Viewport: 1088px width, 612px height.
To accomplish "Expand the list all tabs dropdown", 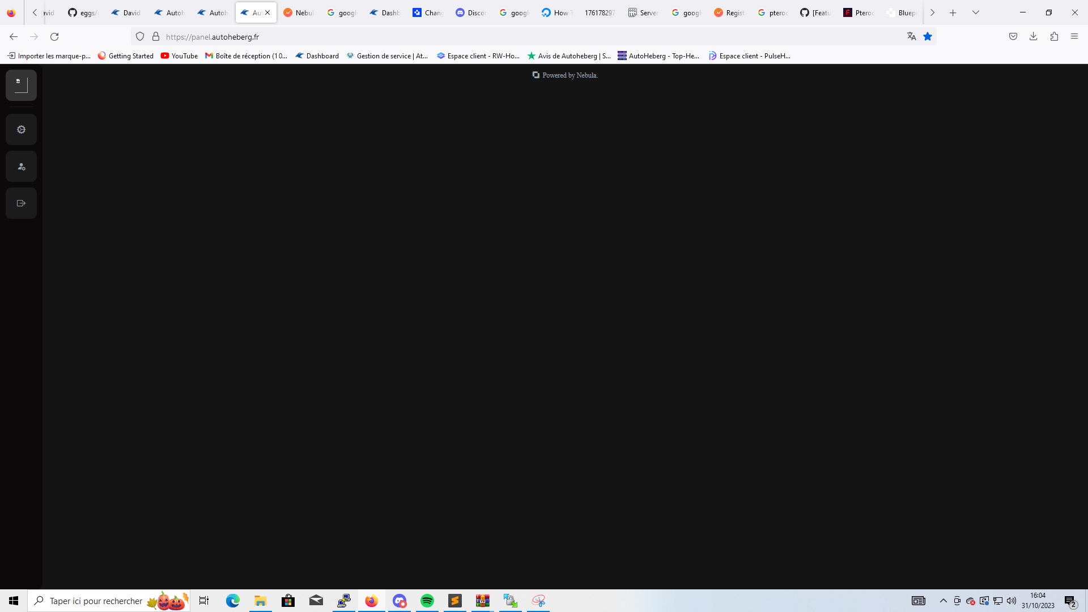I will click(976, 12).
